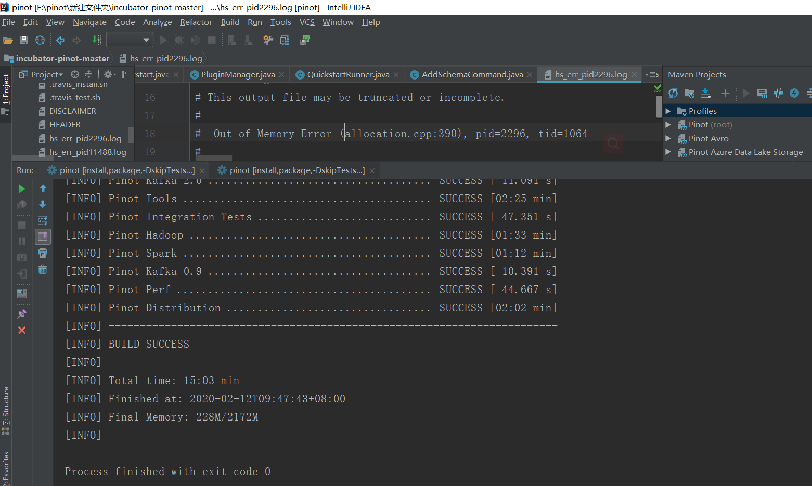
Task: Expand the Pinot Avro node
Action: coord(668,138)
